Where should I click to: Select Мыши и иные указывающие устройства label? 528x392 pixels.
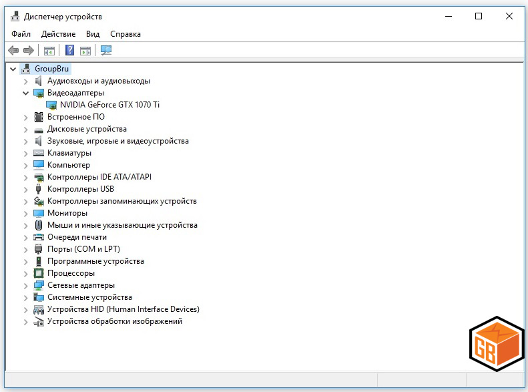pyautogui.click(x=122, y=225)
